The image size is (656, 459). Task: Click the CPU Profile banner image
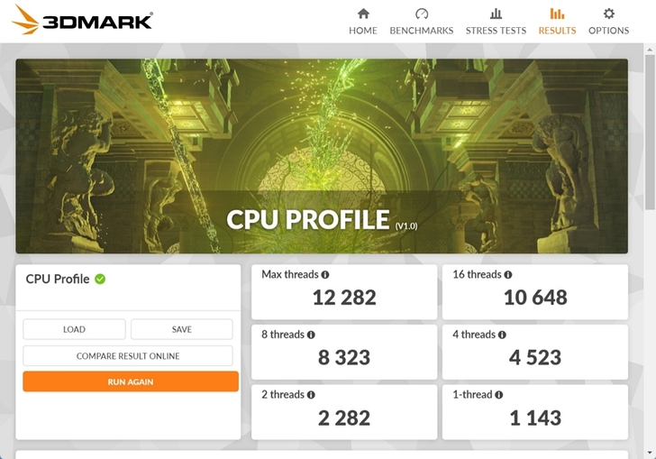(322, 156)
